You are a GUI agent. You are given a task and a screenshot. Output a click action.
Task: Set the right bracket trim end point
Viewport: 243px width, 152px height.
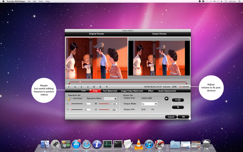(88, 87)
